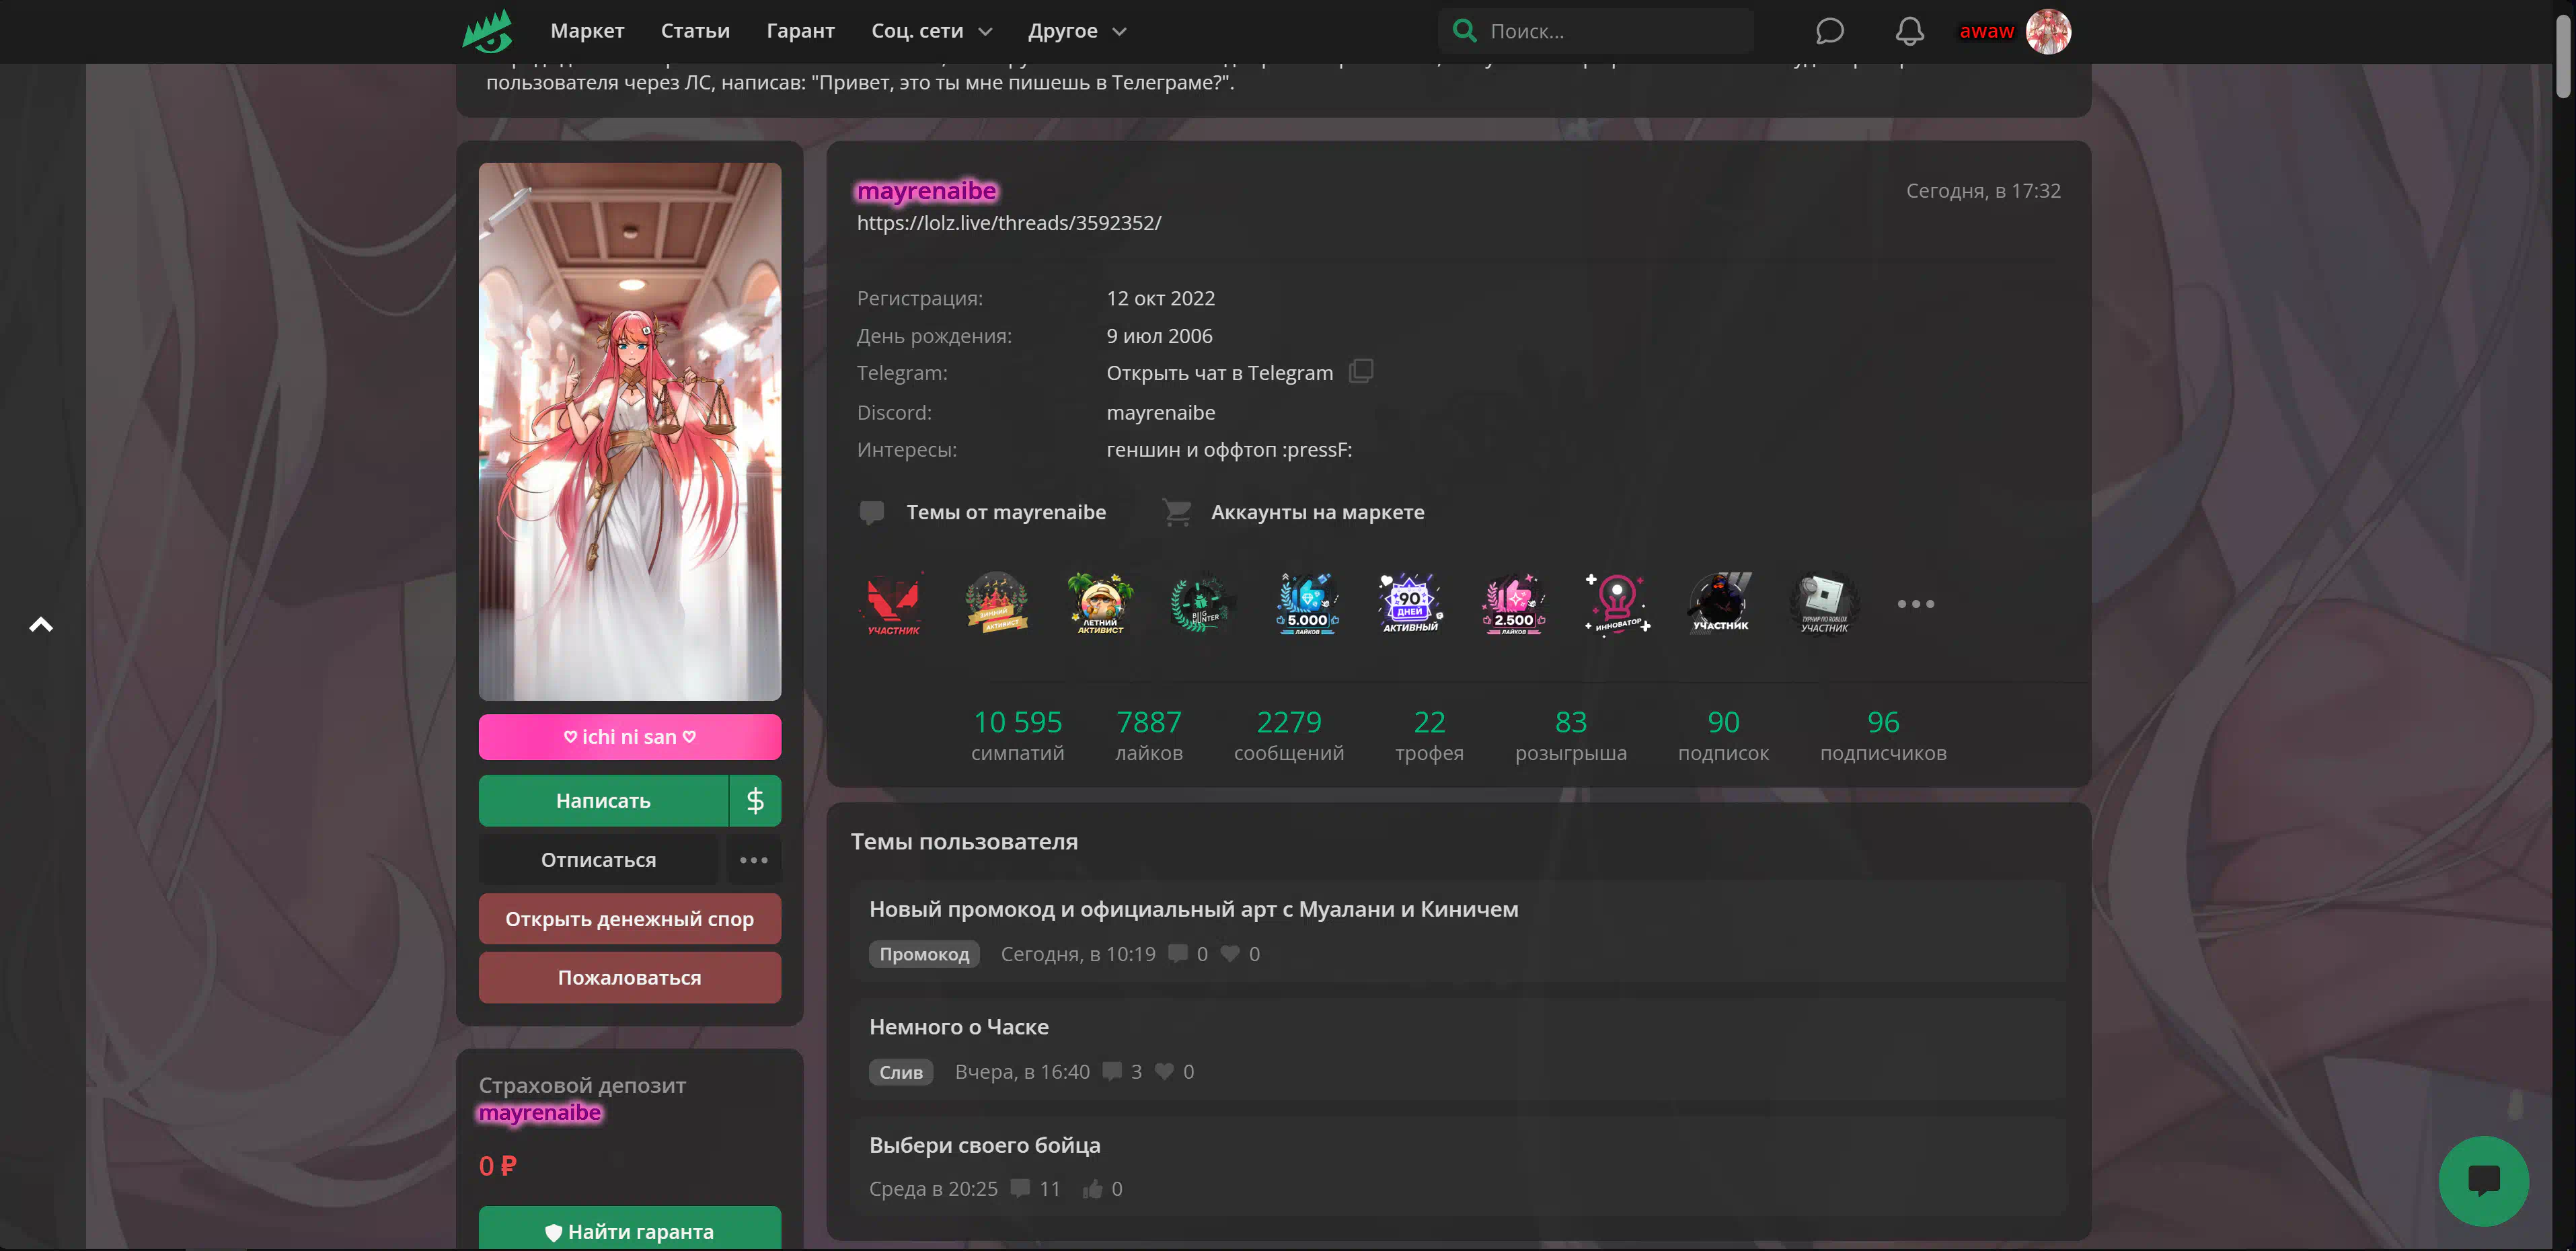2576x1251 pixels.
Task: Click the Найти гаранта button
Action: (x=629, y=1229)
